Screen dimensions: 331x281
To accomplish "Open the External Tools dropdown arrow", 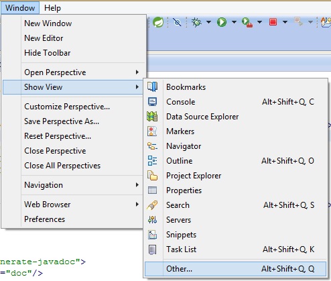I will 259,22.
